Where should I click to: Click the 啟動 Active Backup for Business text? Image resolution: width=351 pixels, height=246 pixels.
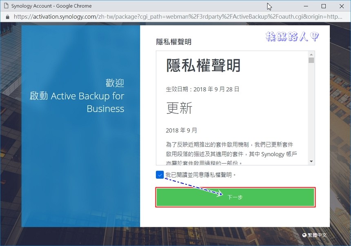coord(77,102)
